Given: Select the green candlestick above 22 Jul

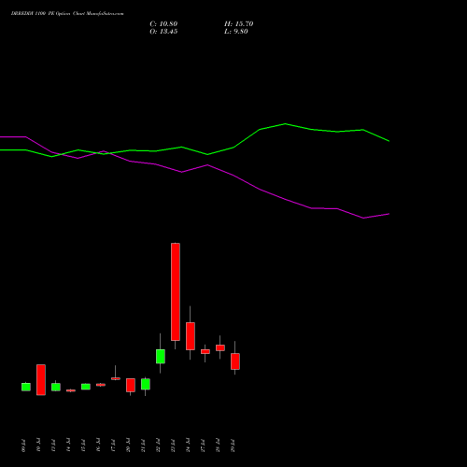Looking at the screenshot, I should point(161,356).
